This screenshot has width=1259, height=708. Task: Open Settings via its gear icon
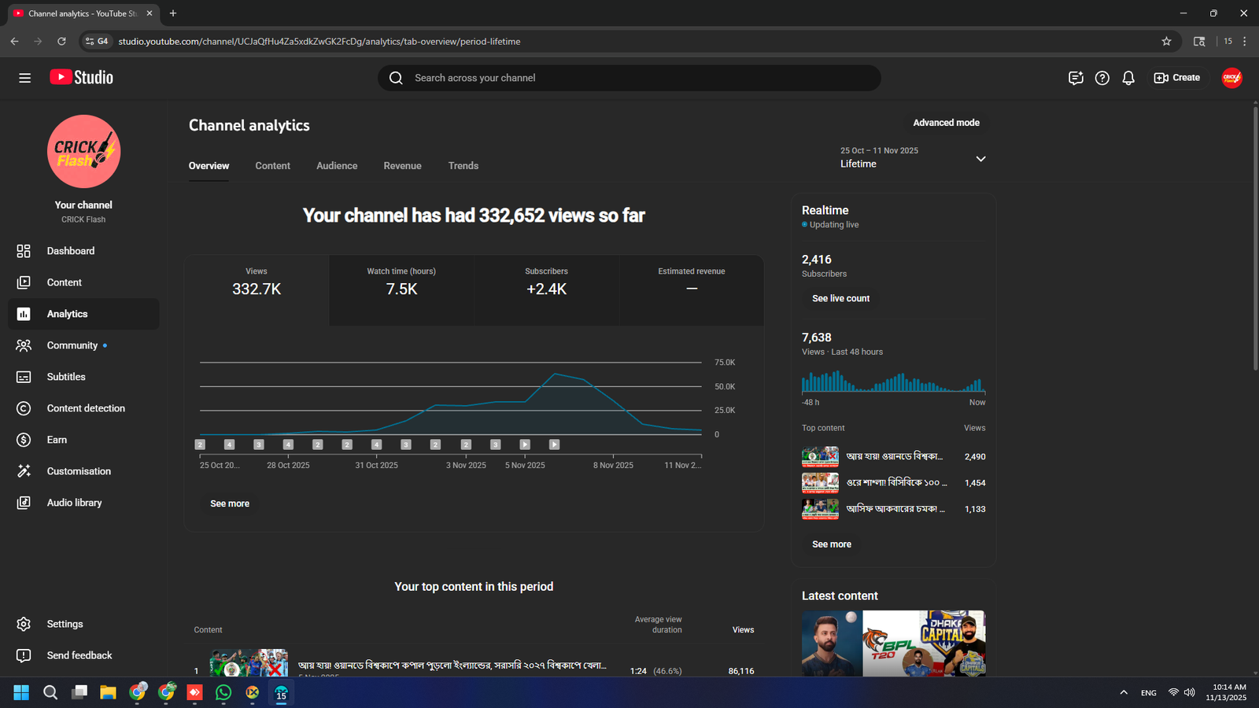point(24,624)
